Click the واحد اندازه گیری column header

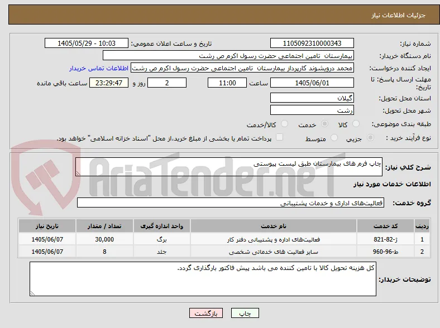162,226
